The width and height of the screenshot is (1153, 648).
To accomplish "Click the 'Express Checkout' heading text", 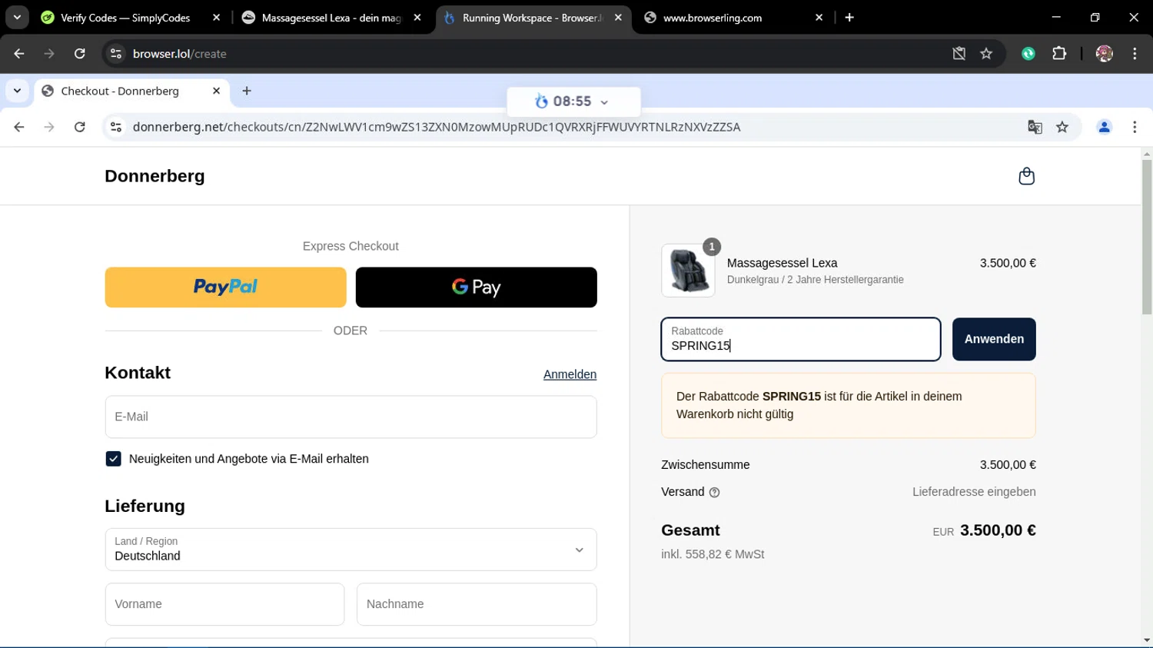I will click(x=351, y=246).
